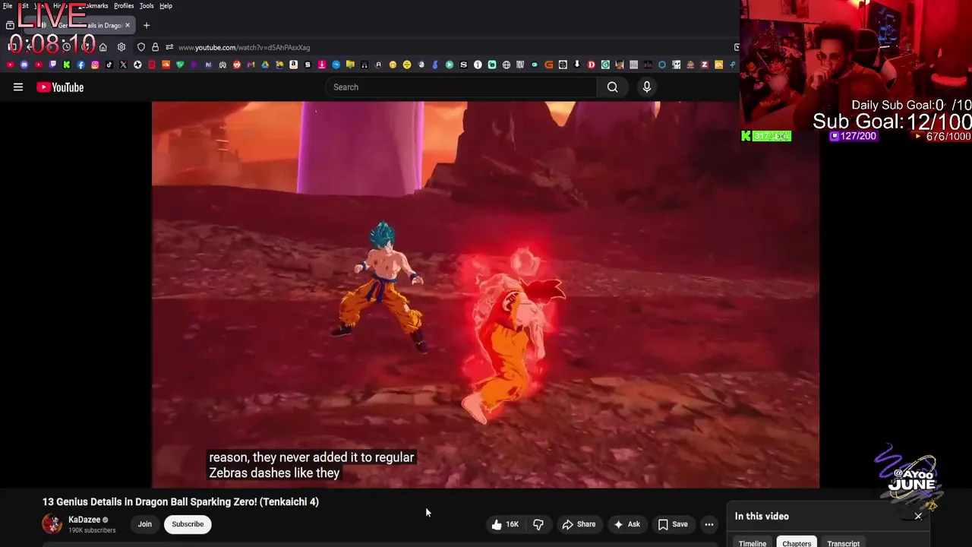
Task: Click the video player to pause
Action: (485, 295)
